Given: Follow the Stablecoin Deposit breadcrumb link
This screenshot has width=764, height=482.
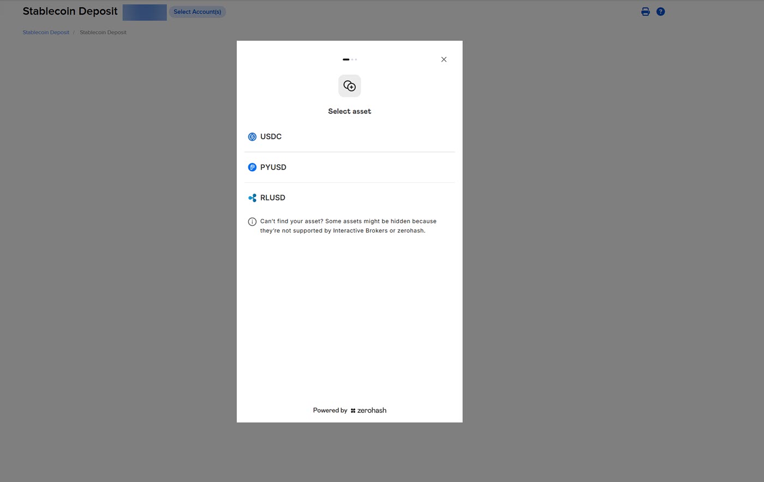Looking at the screenshot, I should tap(46, 32).
